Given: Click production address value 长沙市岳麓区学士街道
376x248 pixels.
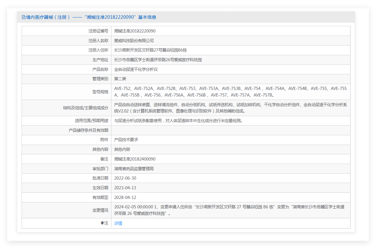Looking at the screenshot, I should [x=158, y=60].
